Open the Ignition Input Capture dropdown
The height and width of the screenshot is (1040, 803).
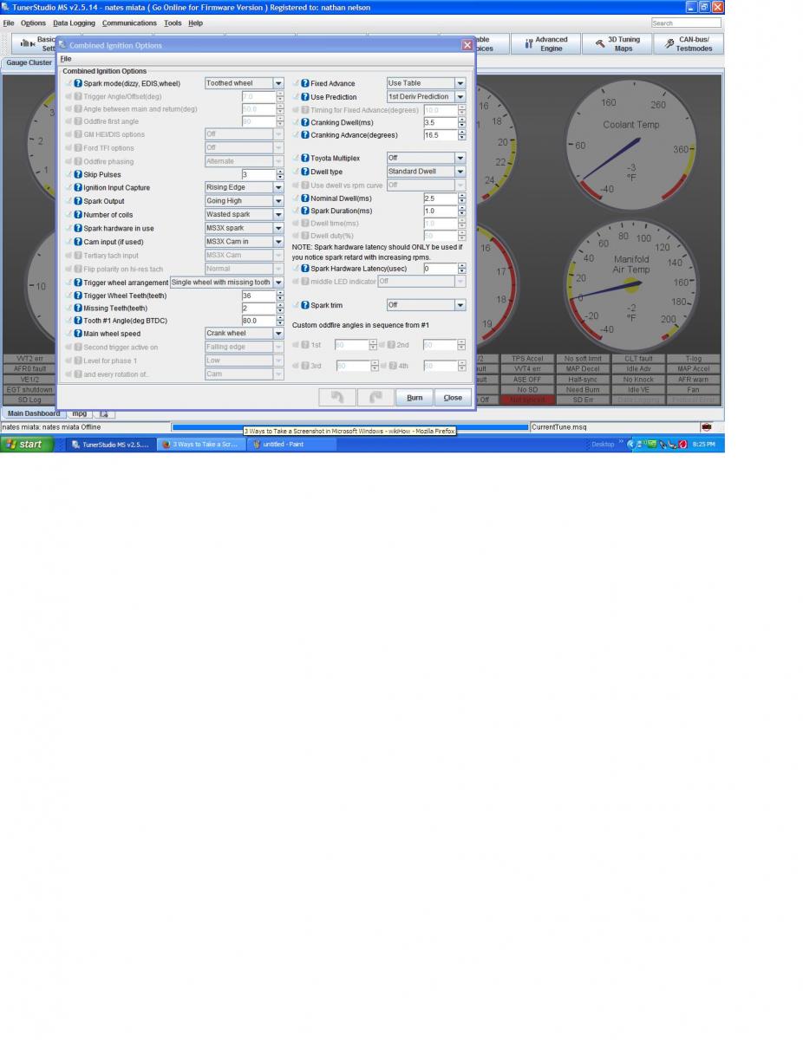pos(245,187)
